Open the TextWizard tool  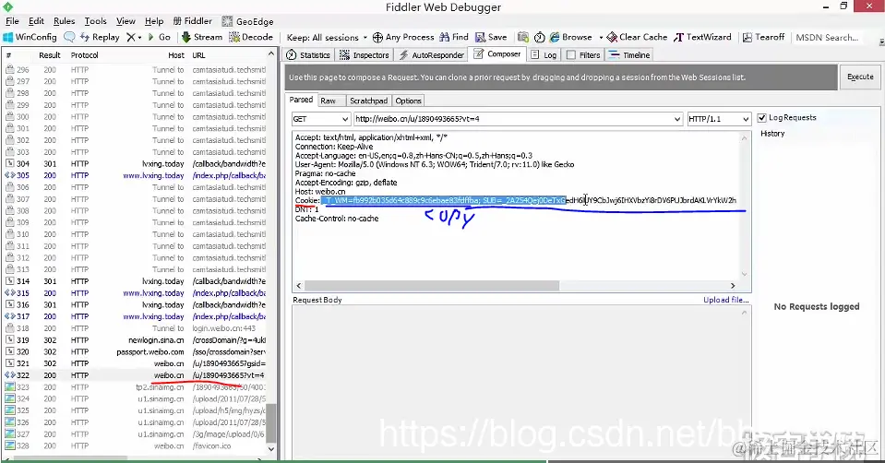click(702, 37)
